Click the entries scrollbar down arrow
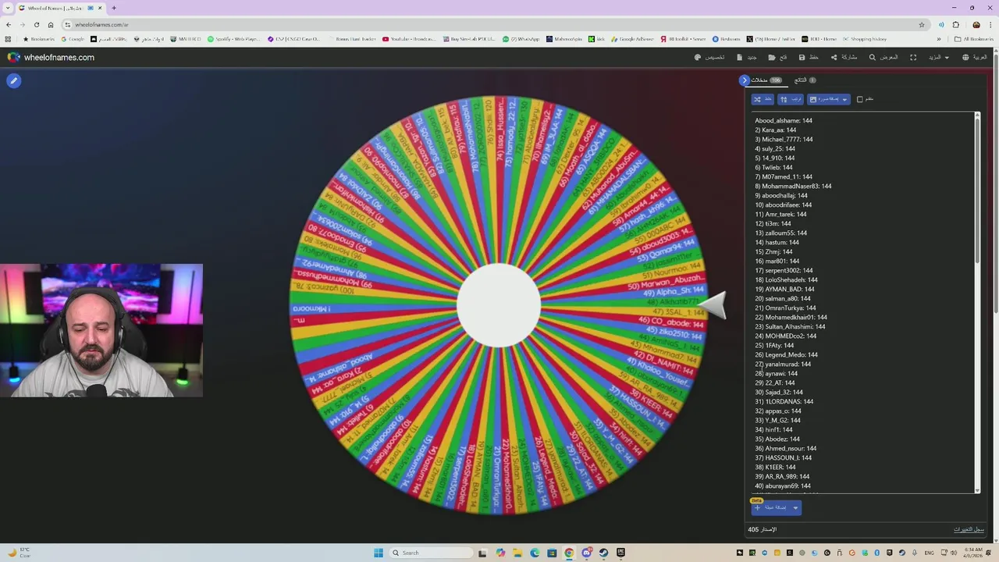The height and width of the screenshot is (562, 999). pos(977,490)
